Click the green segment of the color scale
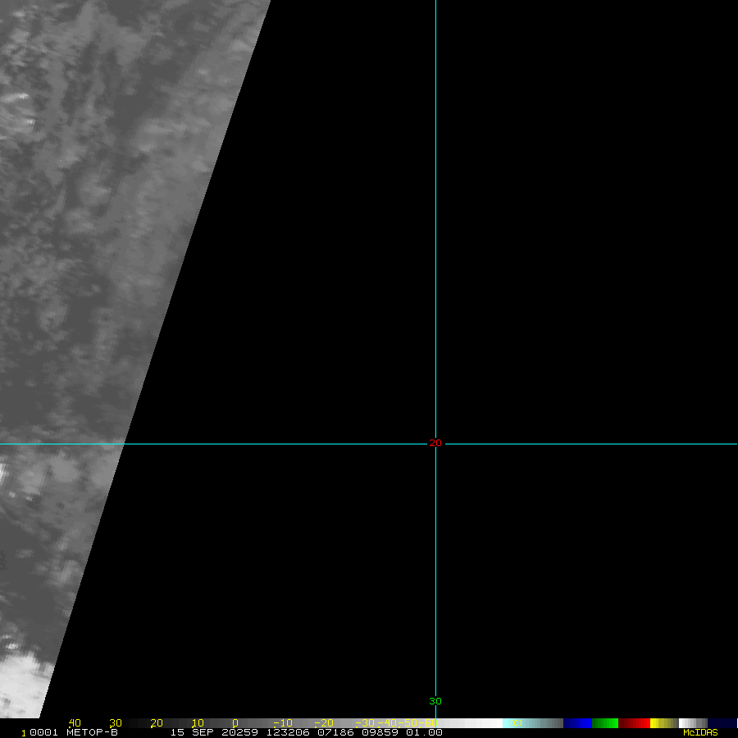Screen dimensions: 738x738 (604, 723)
